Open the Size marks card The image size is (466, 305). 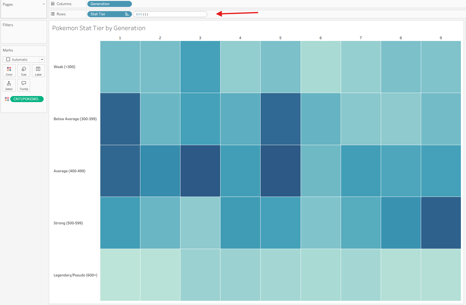point(24,71)
